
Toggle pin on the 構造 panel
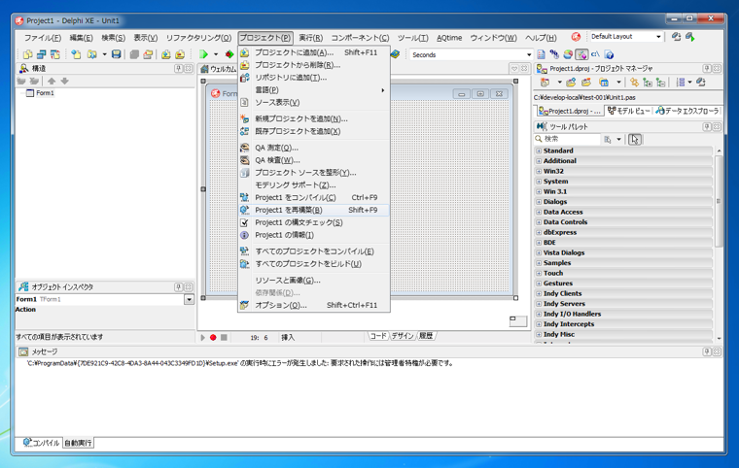179,68
